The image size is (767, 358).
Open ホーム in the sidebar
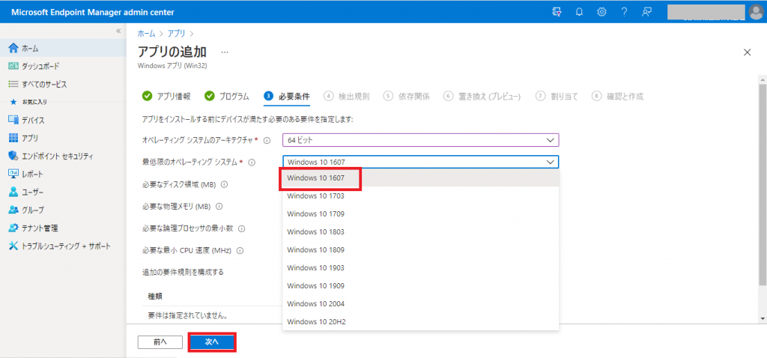[x=63, y=49]
